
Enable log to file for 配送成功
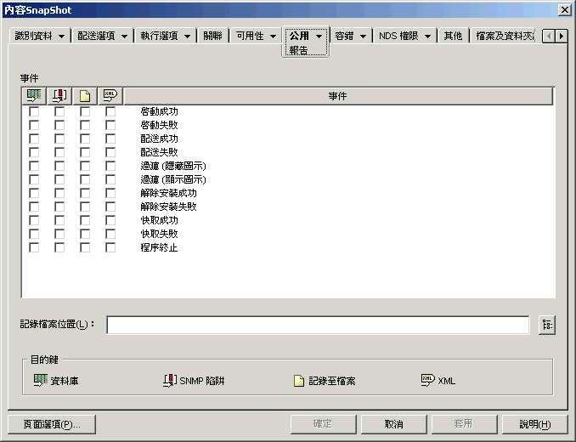pos(85,139)
